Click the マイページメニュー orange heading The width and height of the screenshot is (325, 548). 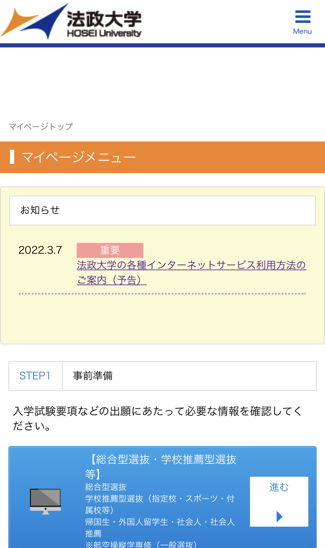(79, 158)
